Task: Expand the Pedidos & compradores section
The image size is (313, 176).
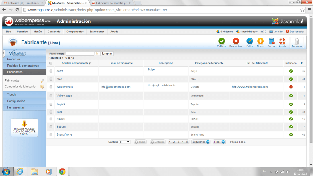Action: (24, 66)
